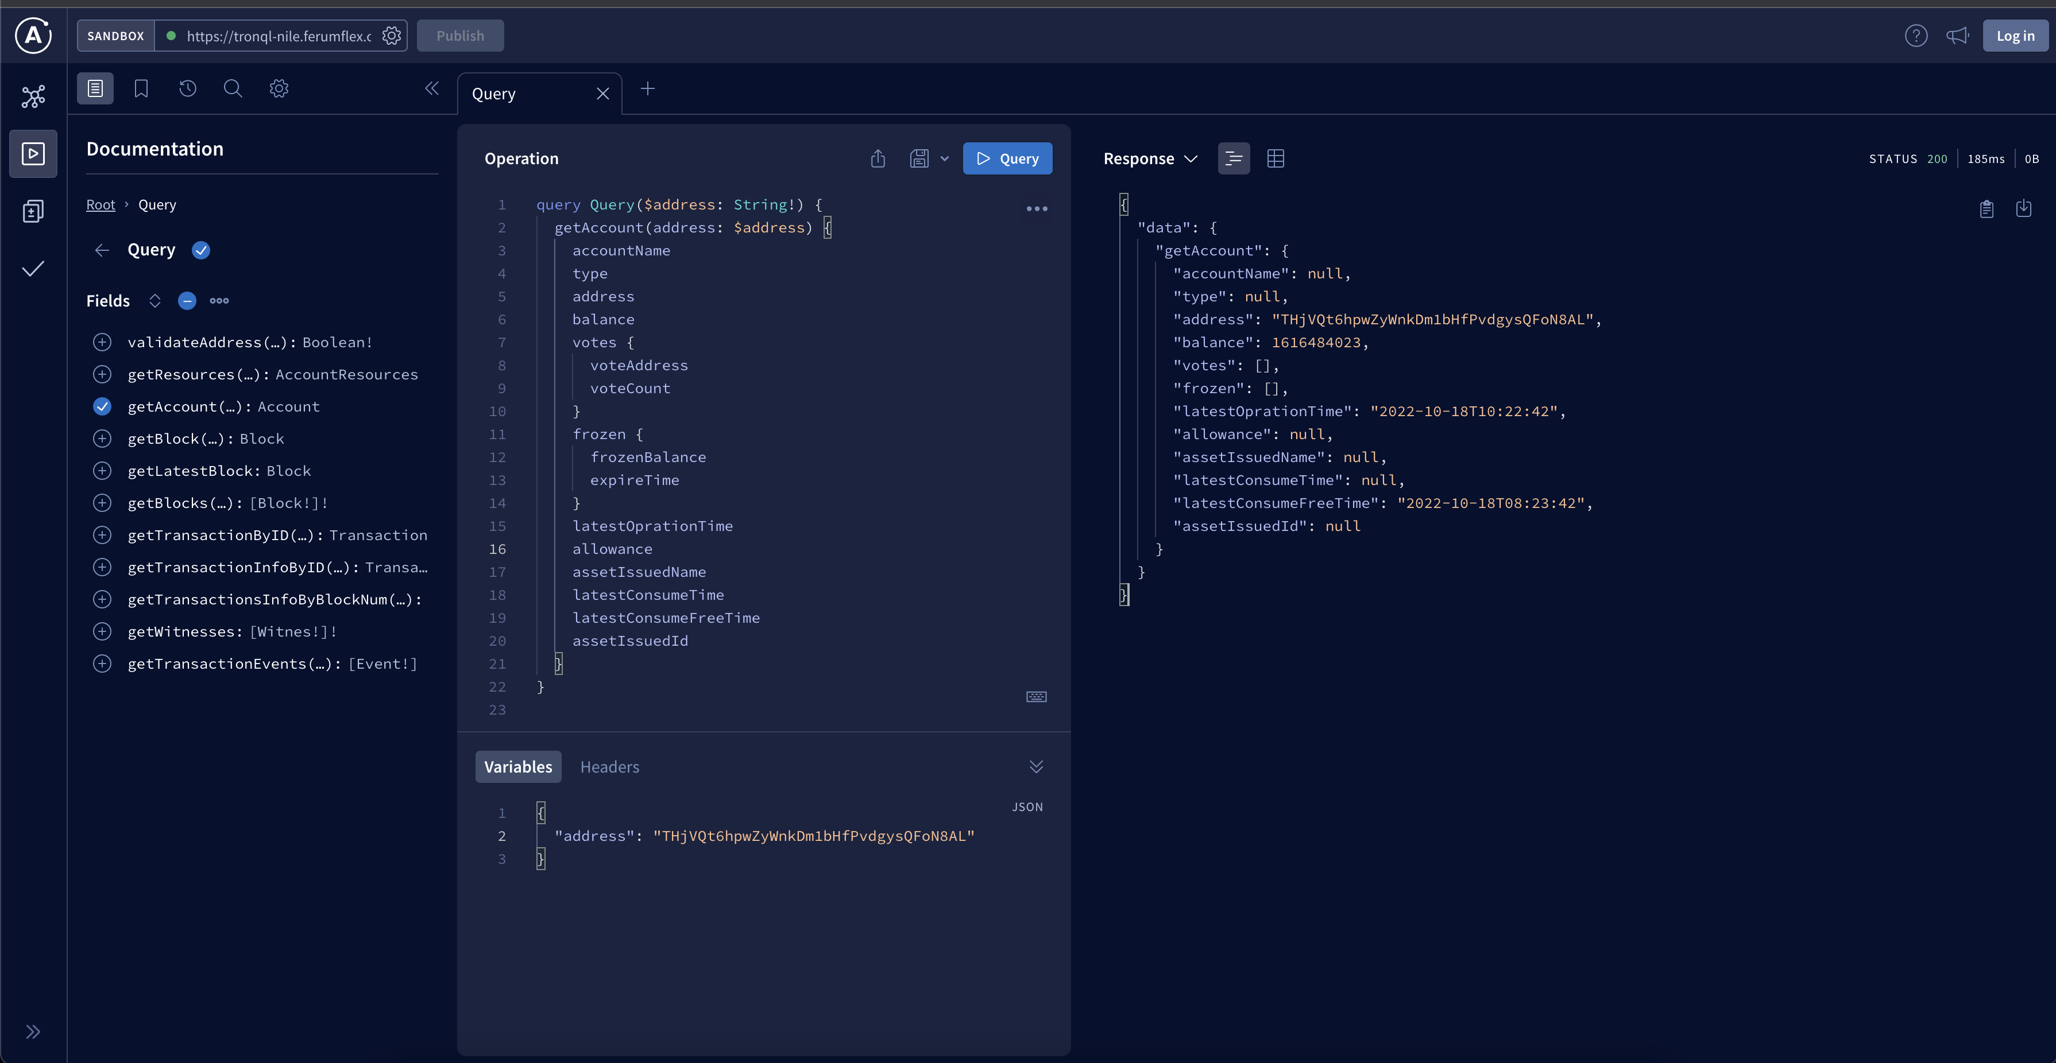Open the save operation dropdown arrow
The width and height of the screenshot is (2056, 1063).
click(x=945, y=158)
